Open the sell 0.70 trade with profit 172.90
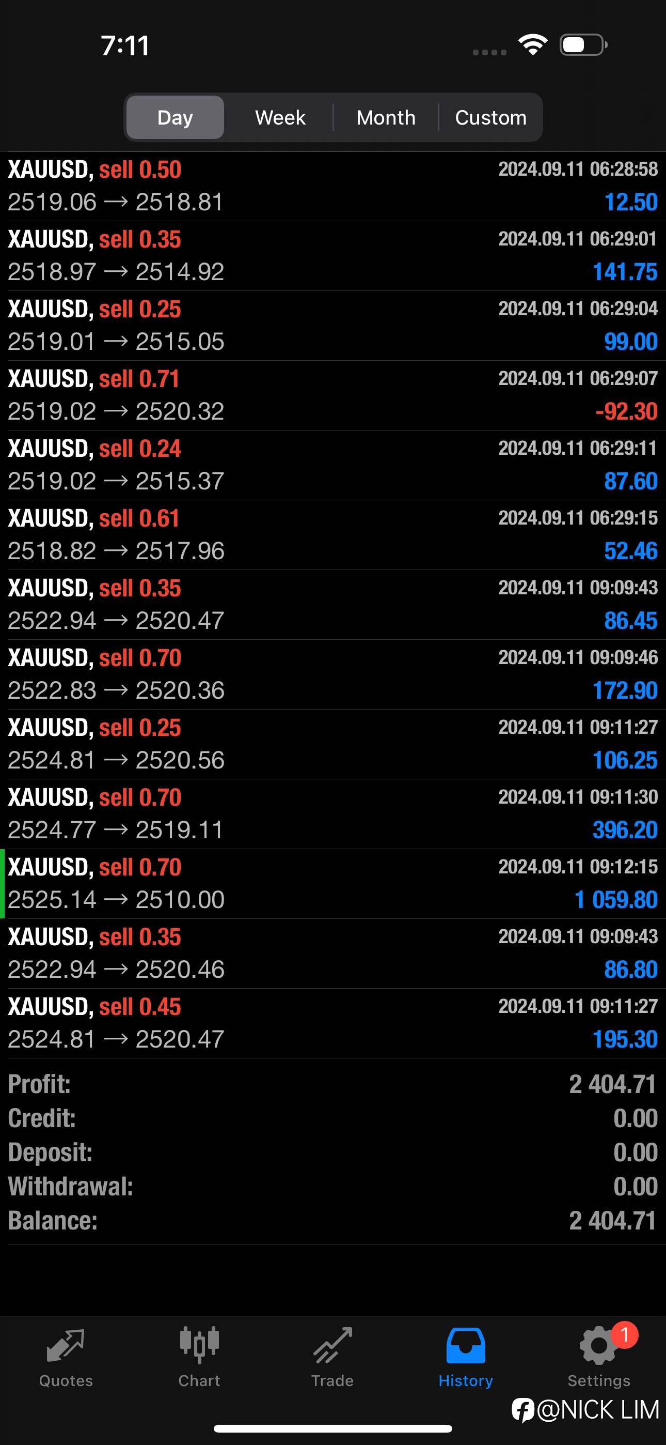The height and width of the screenshot is (1445, 666). click(333, 675)
